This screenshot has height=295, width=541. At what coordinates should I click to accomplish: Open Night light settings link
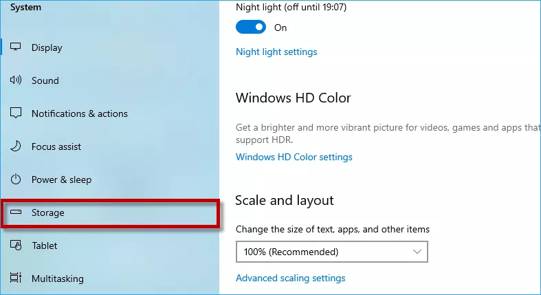click(276, 52)
